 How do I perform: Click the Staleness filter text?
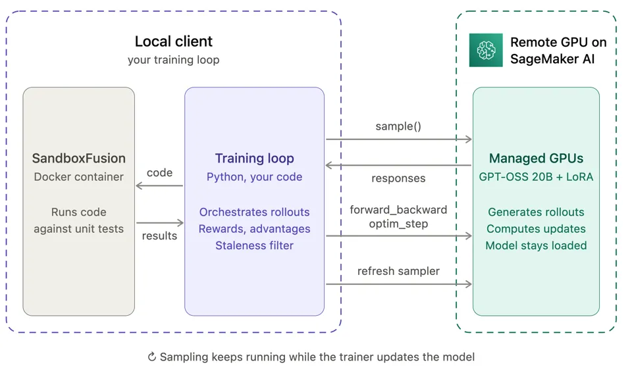(254, 245)
